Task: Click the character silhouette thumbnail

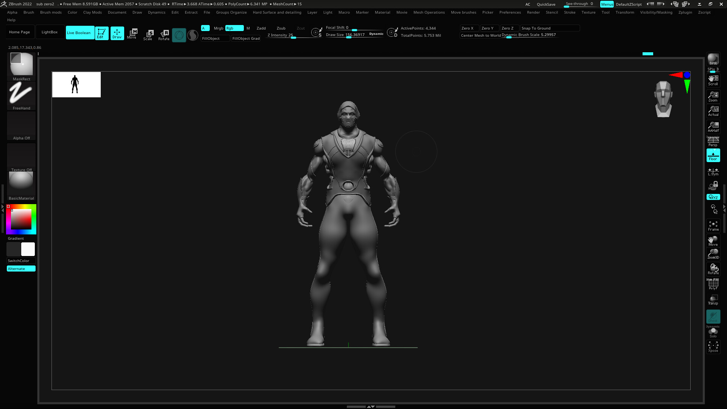Action: (x=76, y=84)
